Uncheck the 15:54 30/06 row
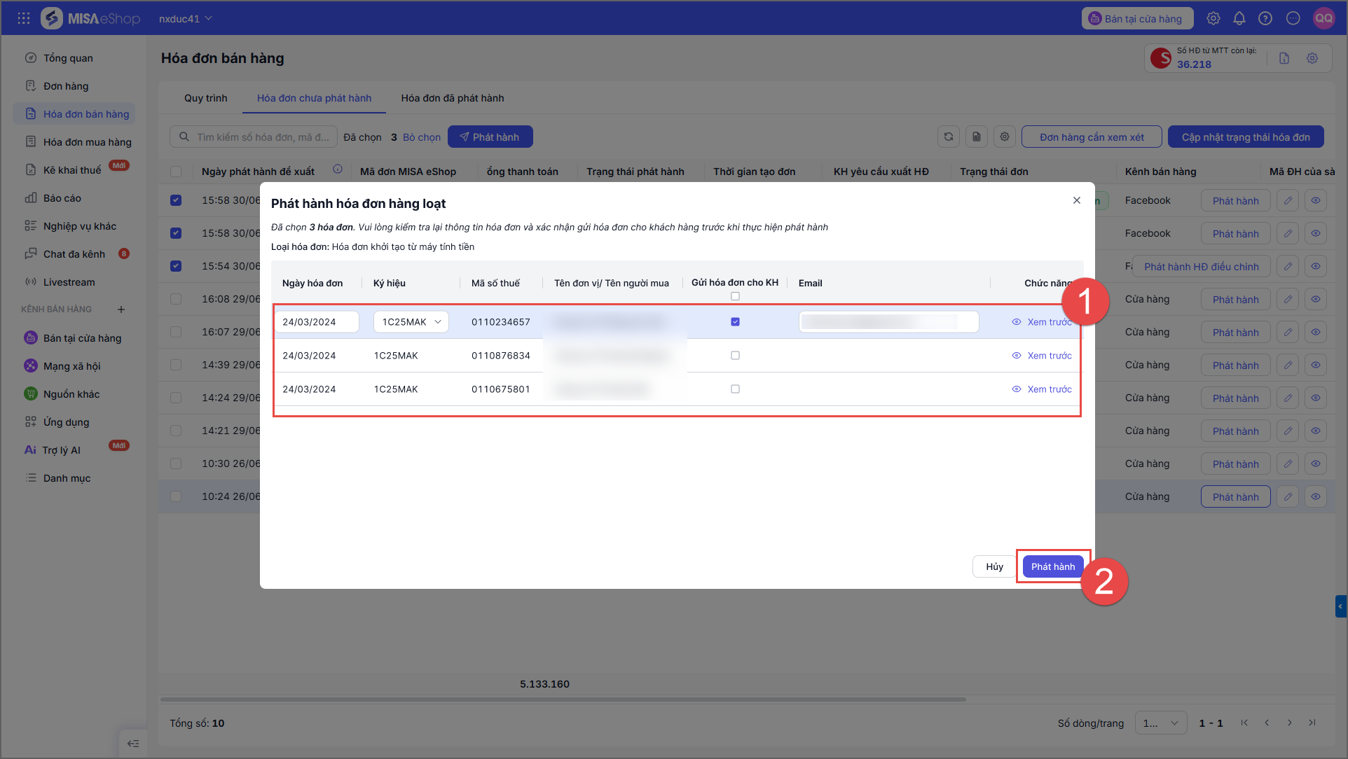Image resolution: width=1348 pixels, height=759 pixels. click(176, 266)
